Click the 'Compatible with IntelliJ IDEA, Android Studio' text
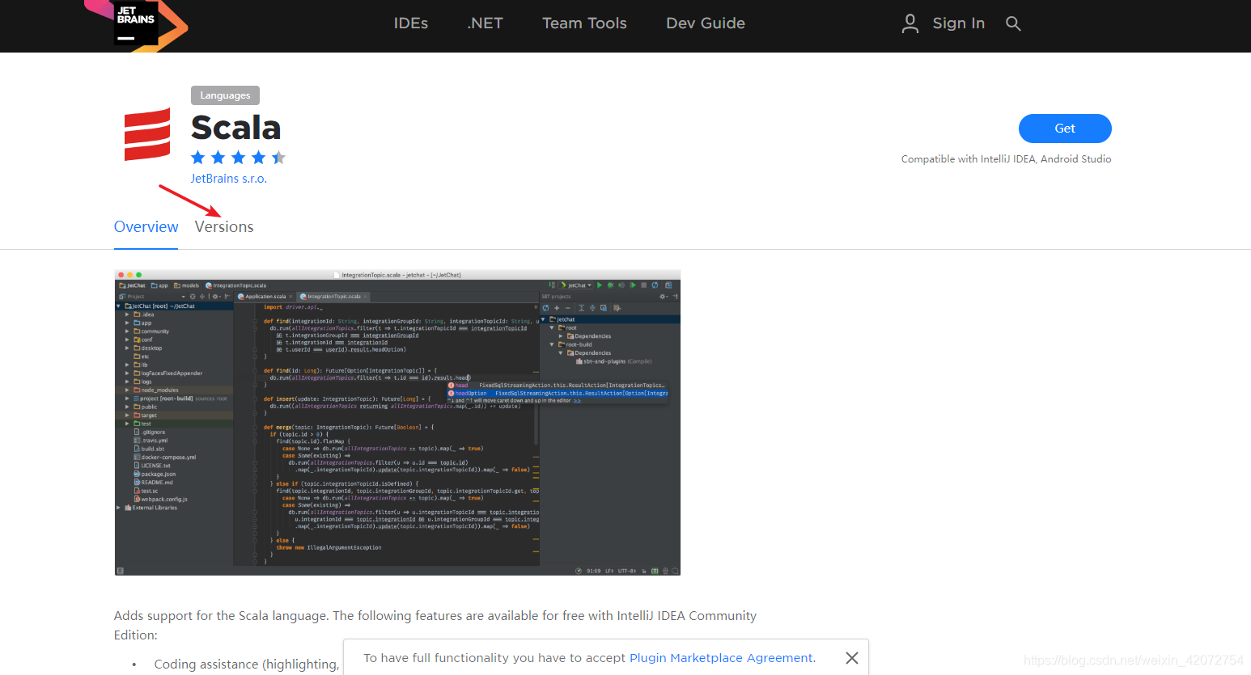 [x=1006, y=159]
